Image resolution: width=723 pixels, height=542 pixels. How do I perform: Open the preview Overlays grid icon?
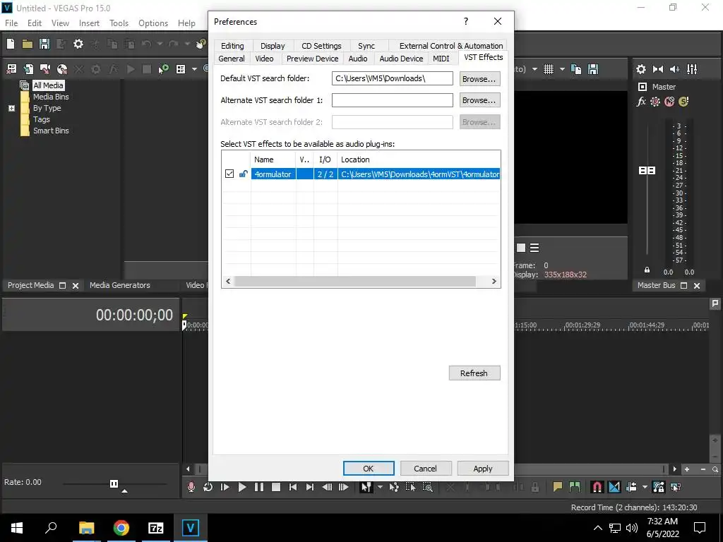point(548,69)
